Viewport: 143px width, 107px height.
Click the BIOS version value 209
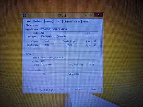click(43, 61)
